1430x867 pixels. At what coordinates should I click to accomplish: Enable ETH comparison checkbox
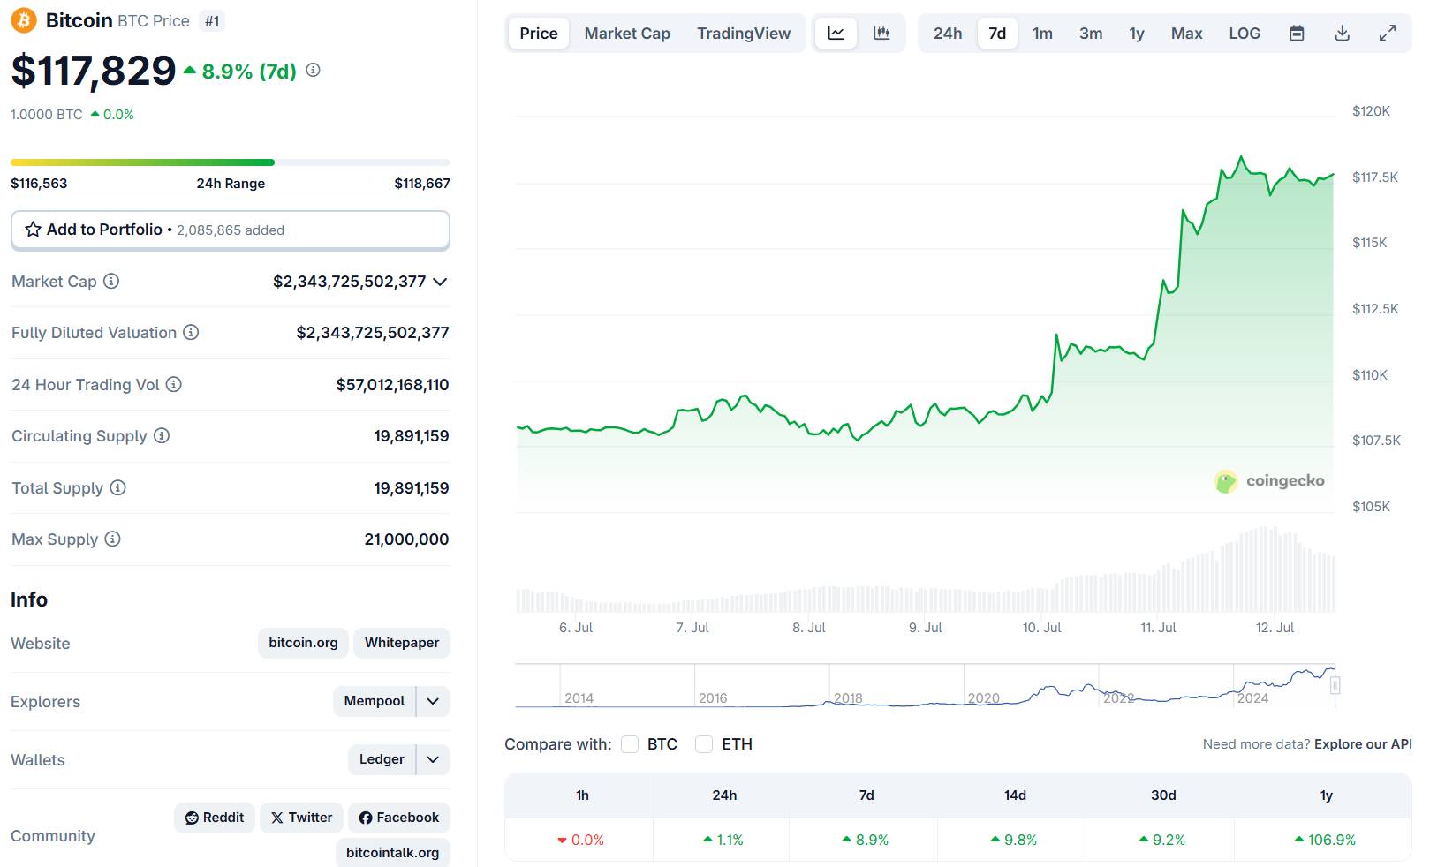(x=704, y=744)
